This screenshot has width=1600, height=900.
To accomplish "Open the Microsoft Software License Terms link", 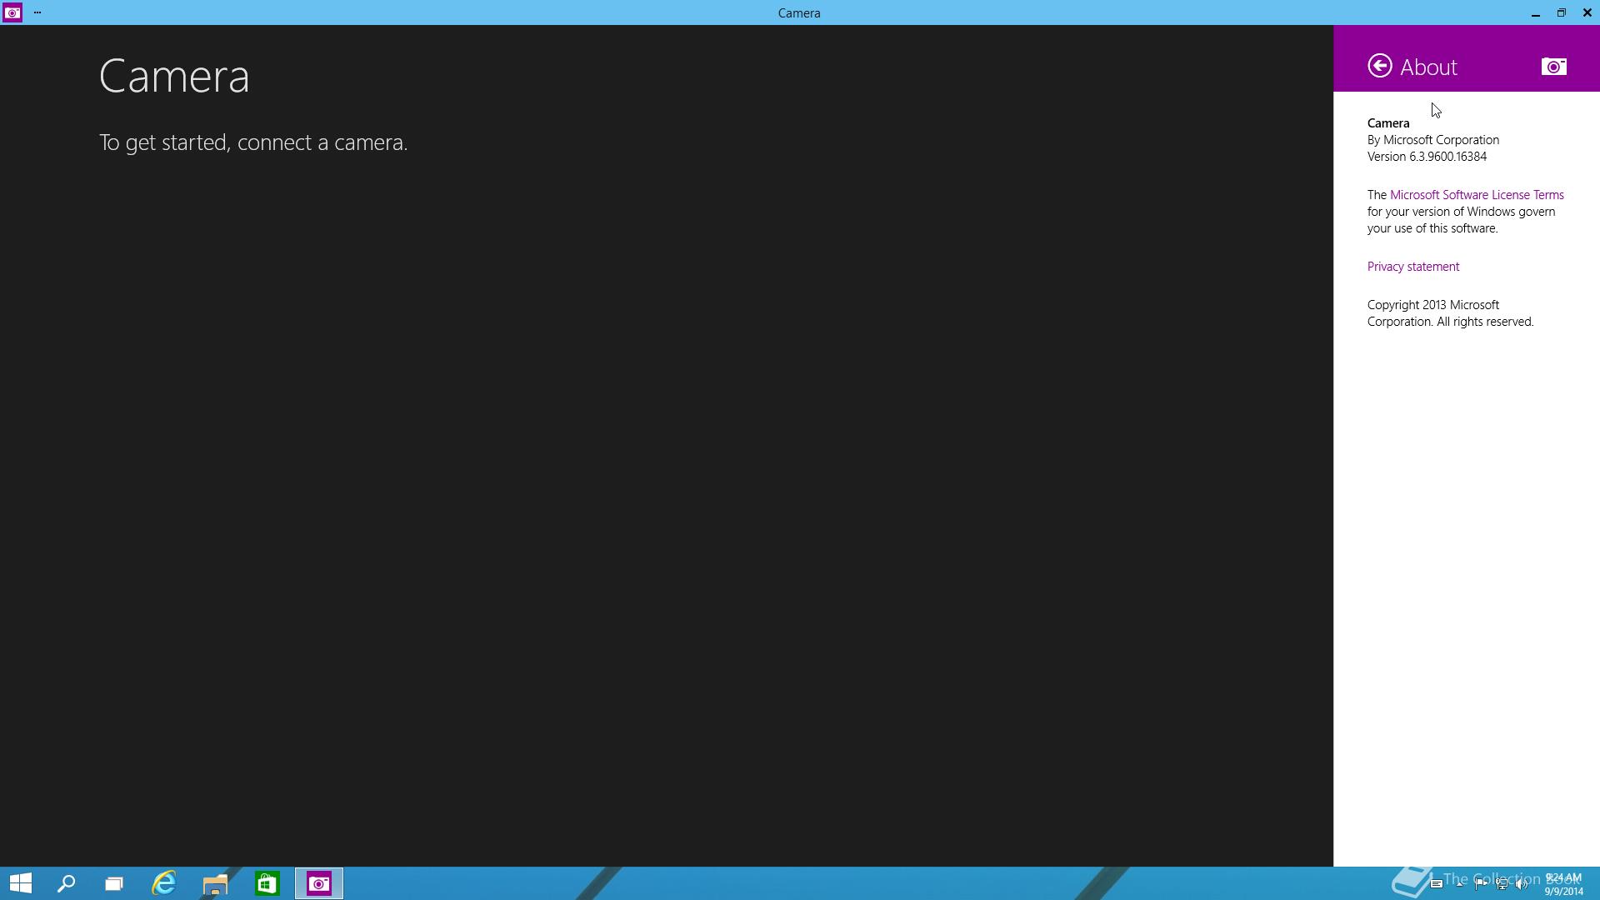I will click(1477, 195).
